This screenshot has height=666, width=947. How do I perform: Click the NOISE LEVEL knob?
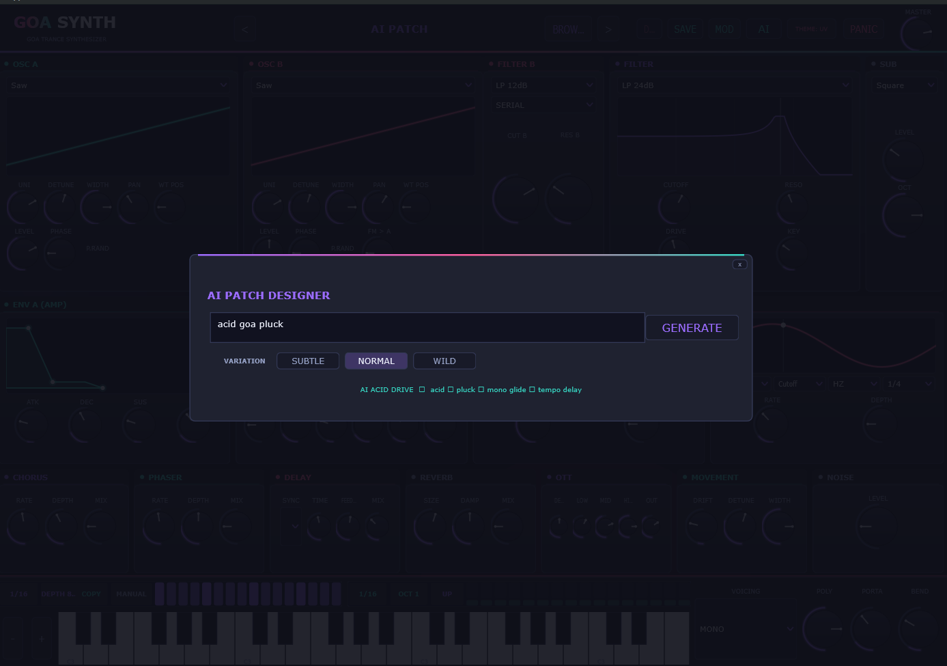(x=878, y=527)
